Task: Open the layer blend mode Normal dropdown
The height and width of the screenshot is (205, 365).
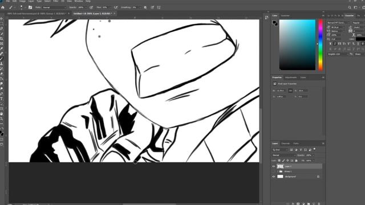Action: pos(284,155)
